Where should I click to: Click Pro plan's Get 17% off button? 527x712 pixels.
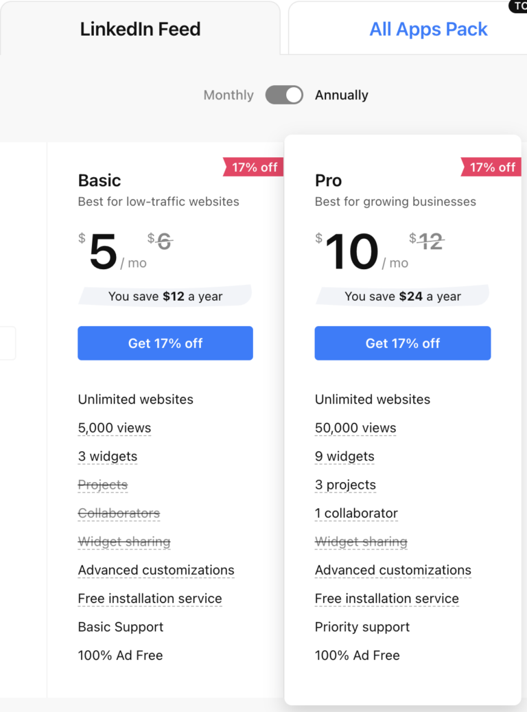pyautogui.click(x=403, y=343)
